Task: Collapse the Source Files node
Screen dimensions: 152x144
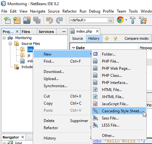Action: point(10,44)
